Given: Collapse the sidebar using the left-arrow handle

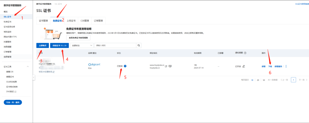Looking at the screenshot, I should tap(34, 77).
